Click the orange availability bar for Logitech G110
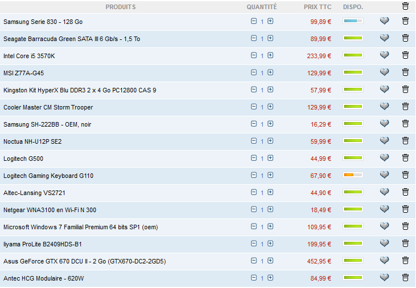The image size is (416, 288). pos(353,175)
